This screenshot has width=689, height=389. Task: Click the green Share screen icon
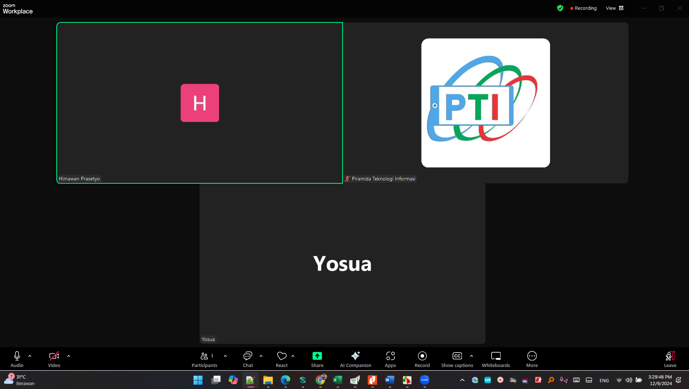point(317,356)
